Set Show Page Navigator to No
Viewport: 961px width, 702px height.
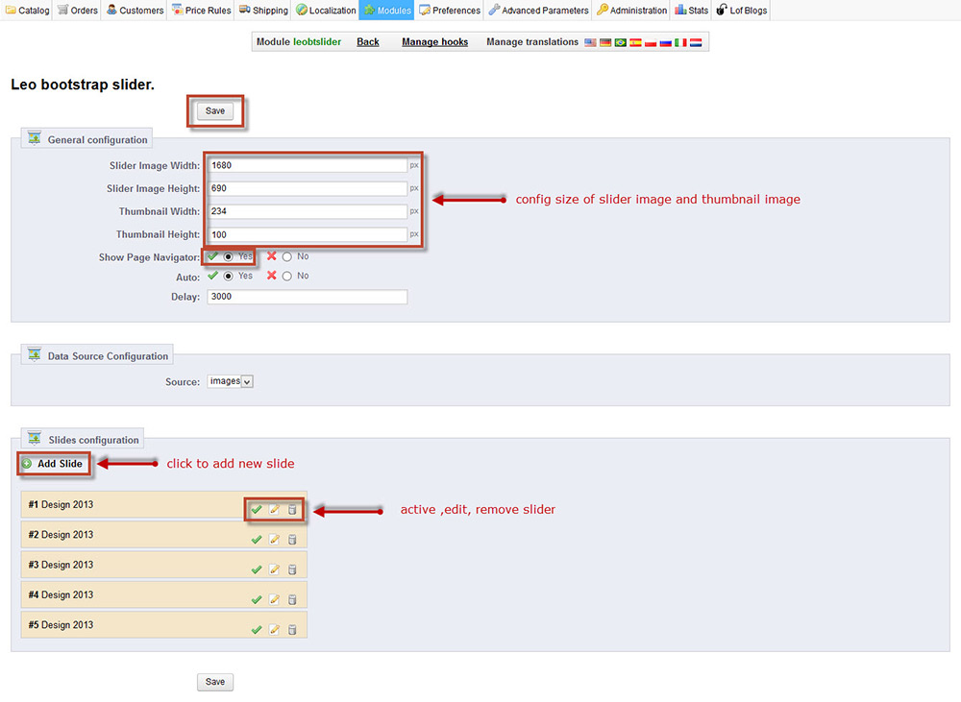pyautogui.click(x=287, y=256)
